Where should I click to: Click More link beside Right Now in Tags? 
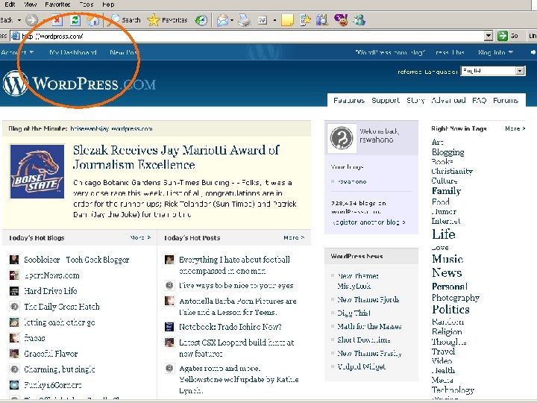point(515,128)
